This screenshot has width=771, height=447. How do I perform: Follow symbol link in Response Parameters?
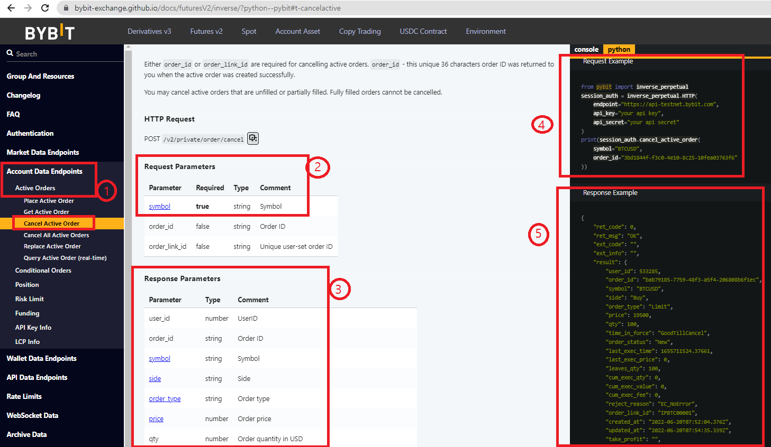(159, 359)
